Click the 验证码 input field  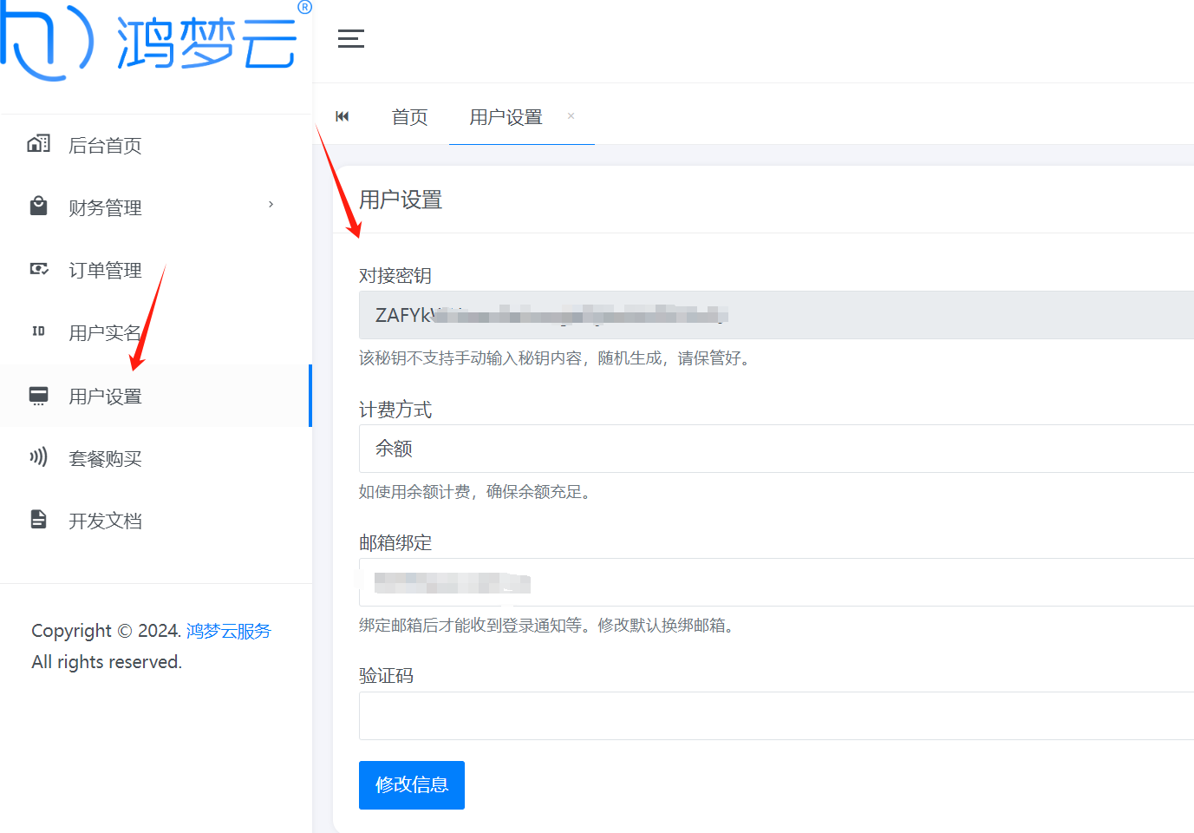pos(775,716)
